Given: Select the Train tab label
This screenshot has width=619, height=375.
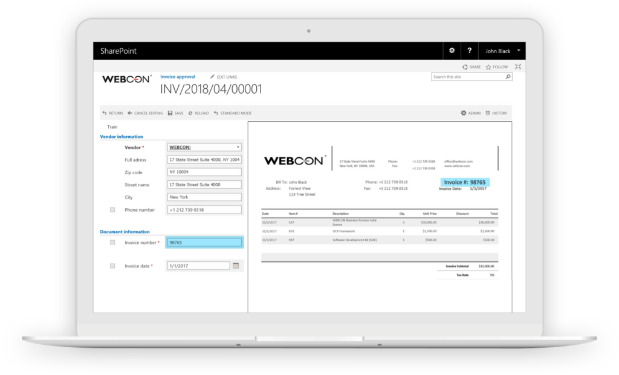Looking at the screenshot, I should coord(112,127).
